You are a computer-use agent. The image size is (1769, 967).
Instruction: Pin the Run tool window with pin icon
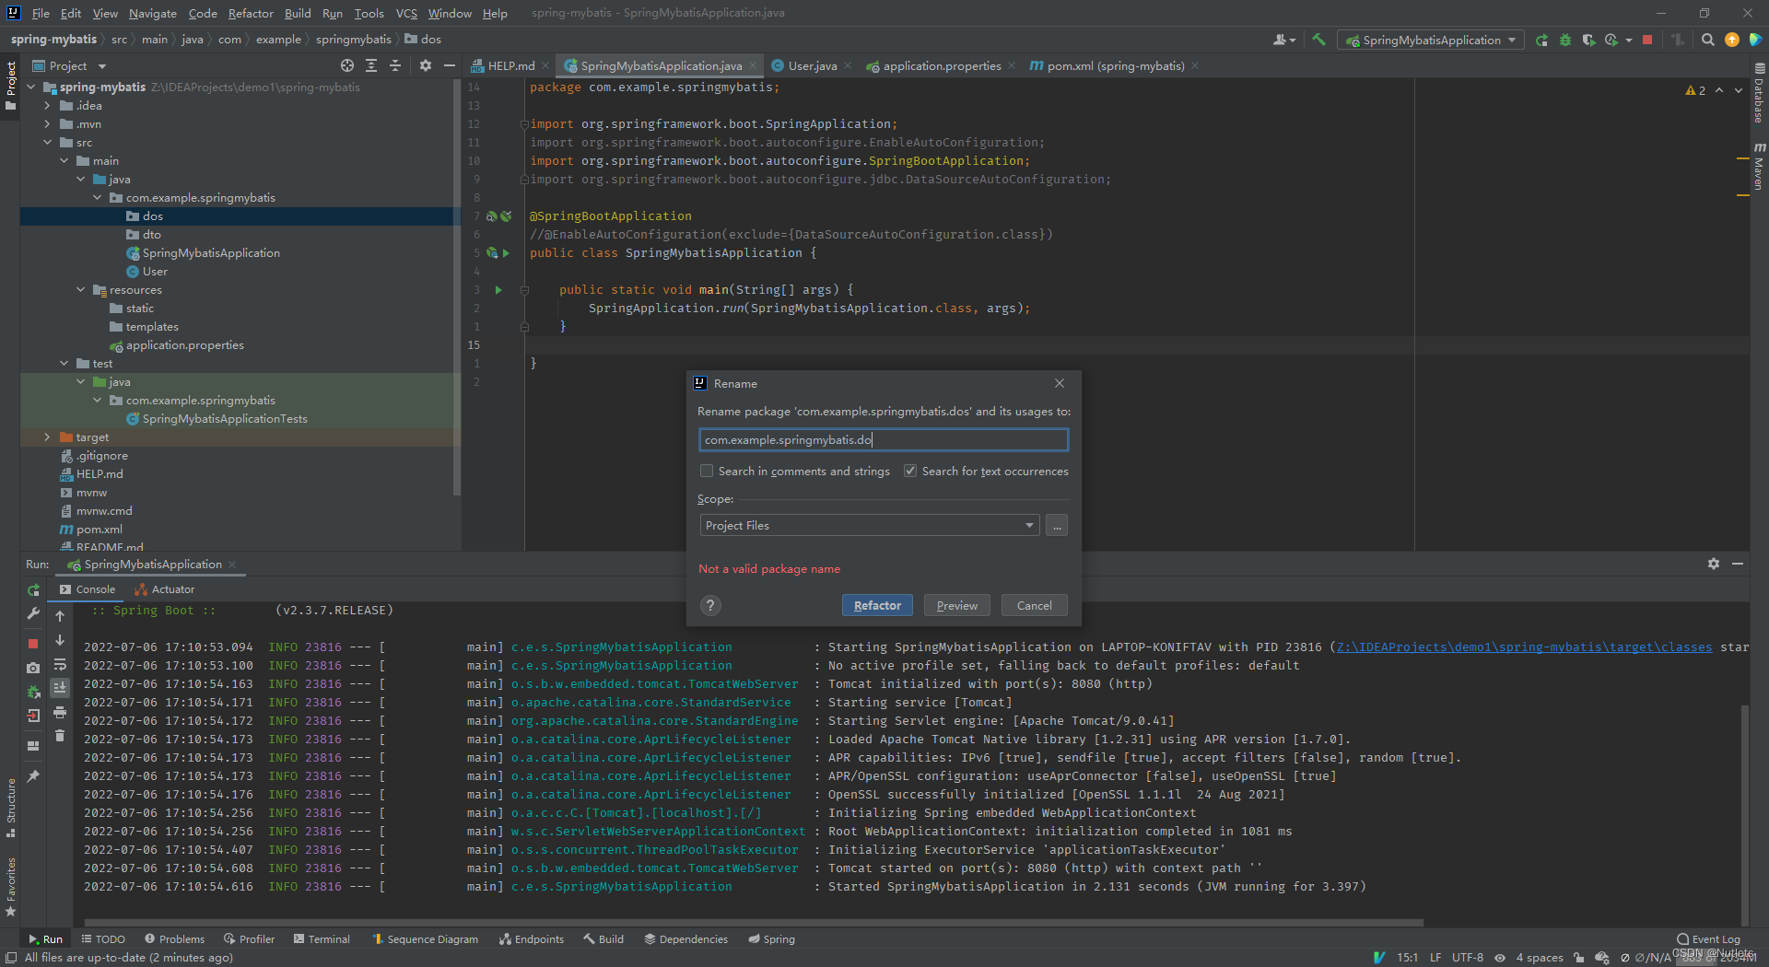(x=32, y=774)
